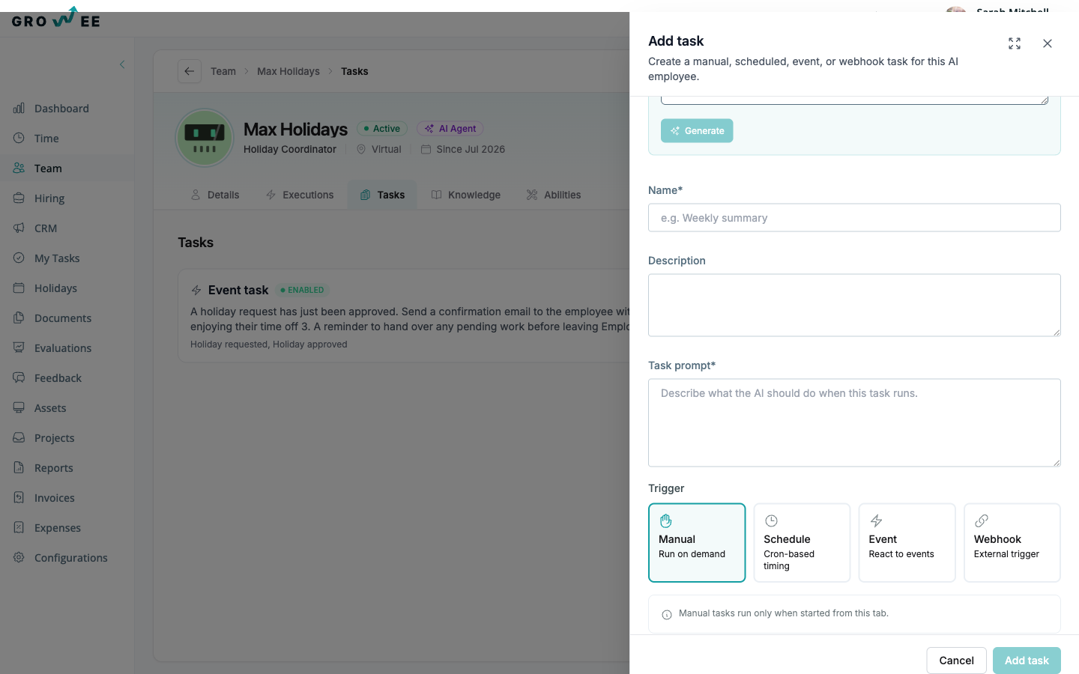The width and height of the screenshot is (1079, 674).
Task: Collapse the left sidebar
Action: [122, 64]
